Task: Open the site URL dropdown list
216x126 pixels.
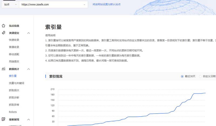Action: click(x=85, y=5)
